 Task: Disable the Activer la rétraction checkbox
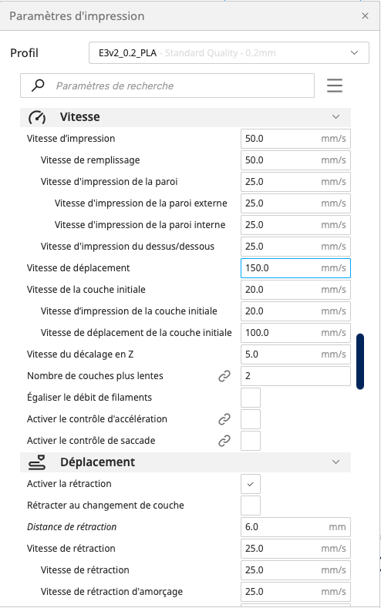[x=251, y=484]
